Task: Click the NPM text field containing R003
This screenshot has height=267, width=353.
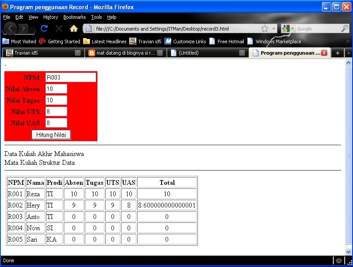Action: pos(71,77)
